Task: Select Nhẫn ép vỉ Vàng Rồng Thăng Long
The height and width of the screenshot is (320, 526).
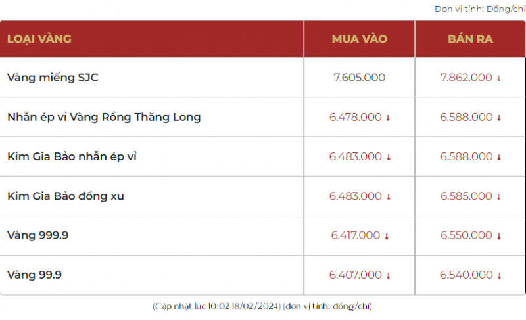Action: pos(104,117)
